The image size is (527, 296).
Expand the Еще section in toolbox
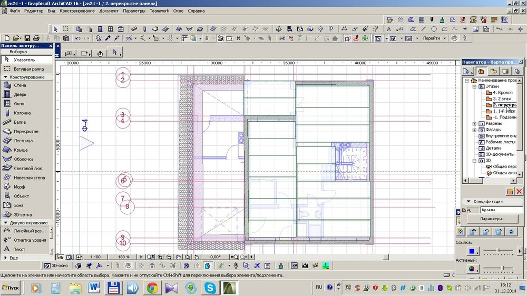point(6,258)
